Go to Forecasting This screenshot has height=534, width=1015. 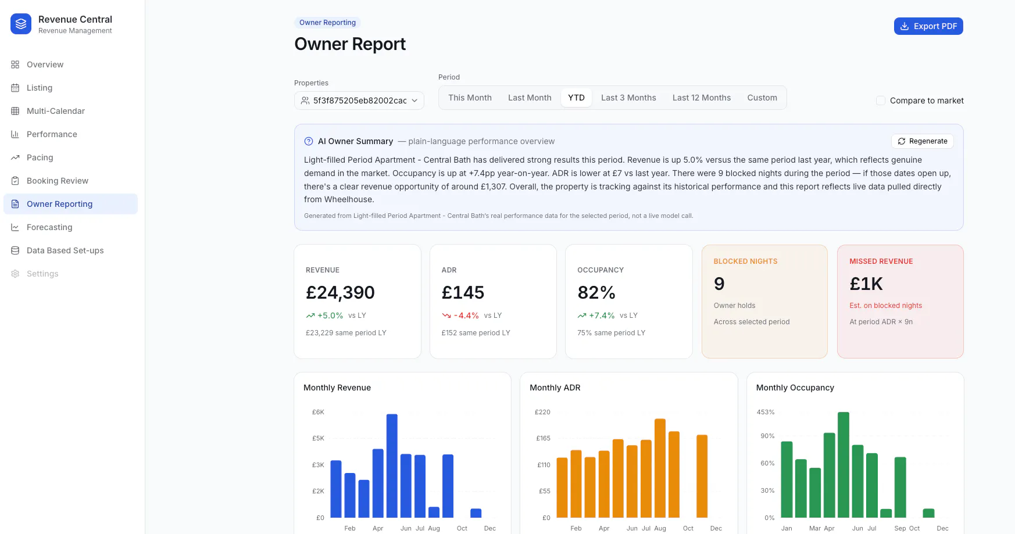click(x=70, y=227)
